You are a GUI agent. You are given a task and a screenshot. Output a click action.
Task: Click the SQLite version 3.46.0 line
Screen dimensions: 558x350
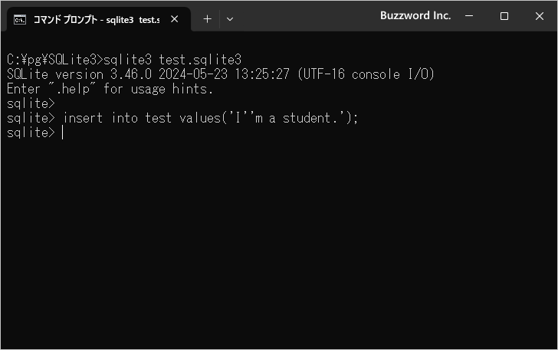tap(221, 74)
